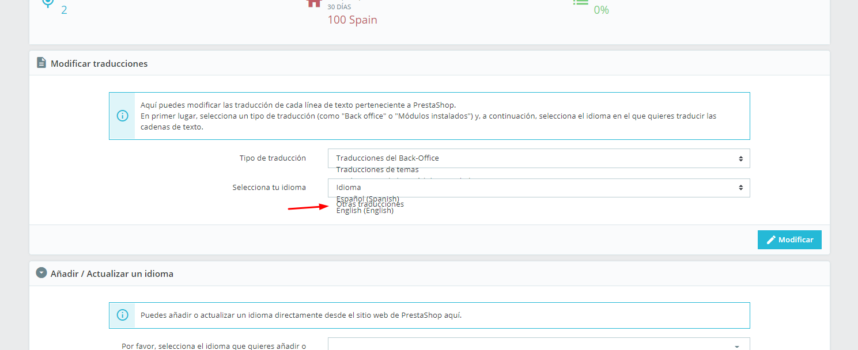Viewport: 858px width, 350px height.
Task: Click the Modificar button
Action: [789, 239]
